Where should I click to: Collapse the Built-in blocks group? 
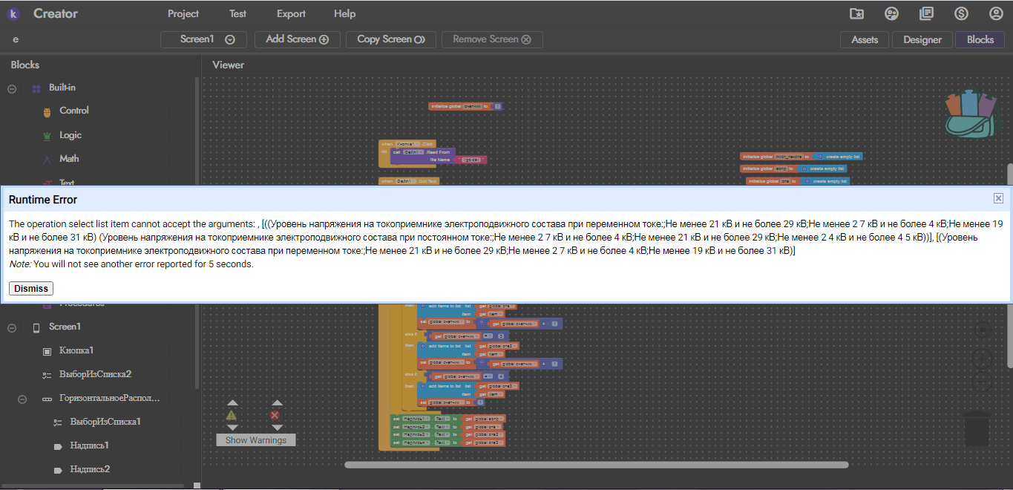pyautogui.click(x=12, y=88)
